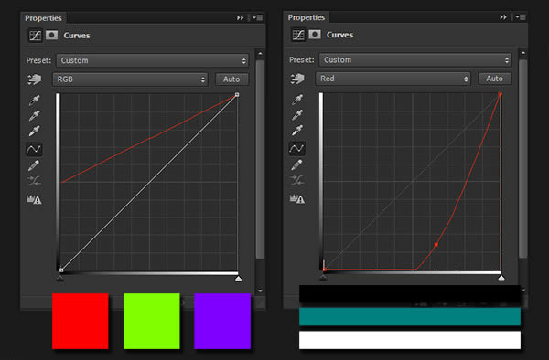Image resolution: width=549 pixels, height=360 pixels.
Task: Open Preset Custom dropdown in left panel
Action: pos(153,60)
